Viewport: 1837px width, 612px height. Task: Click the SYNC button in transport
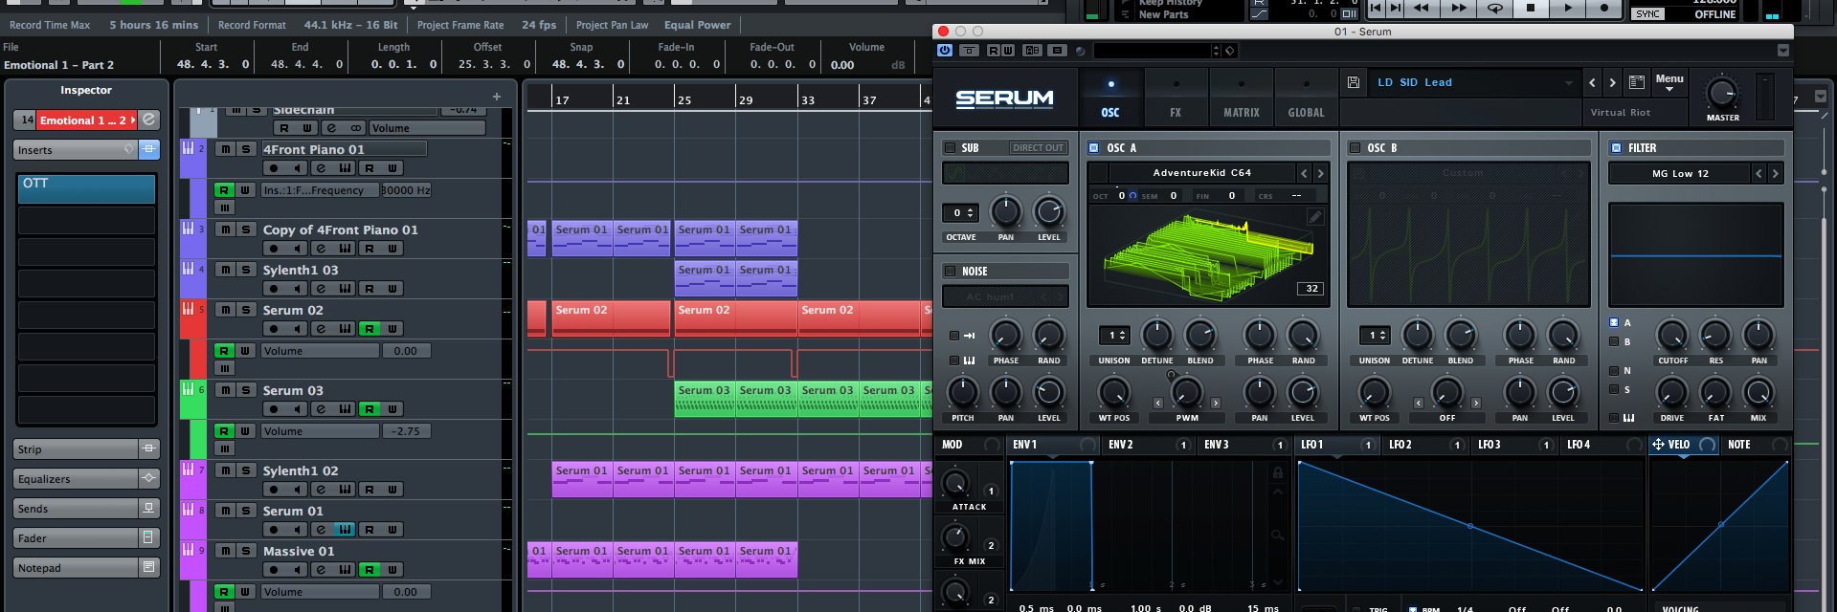click(1647, 13)
